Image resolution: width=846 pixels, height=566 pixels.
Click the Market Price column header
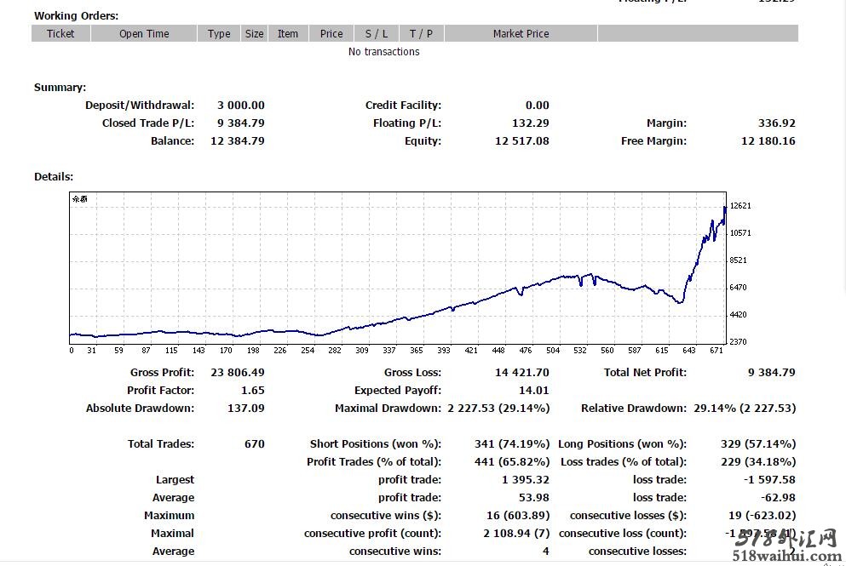pos(521,33)
